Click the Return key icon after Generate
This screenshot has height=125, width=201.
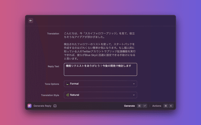point(145,106)
